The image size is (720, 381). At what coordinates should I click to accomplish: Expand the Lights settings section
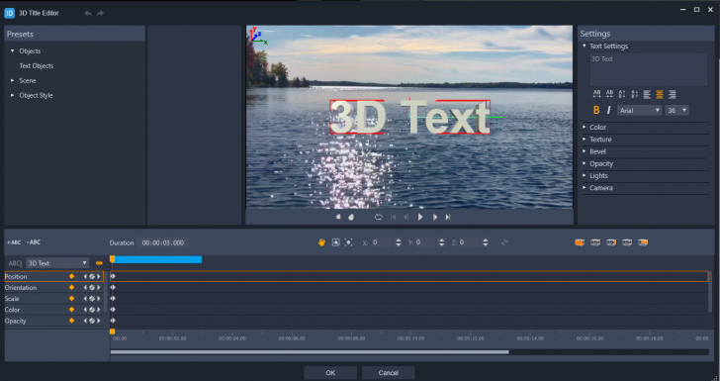click(585, 175)
